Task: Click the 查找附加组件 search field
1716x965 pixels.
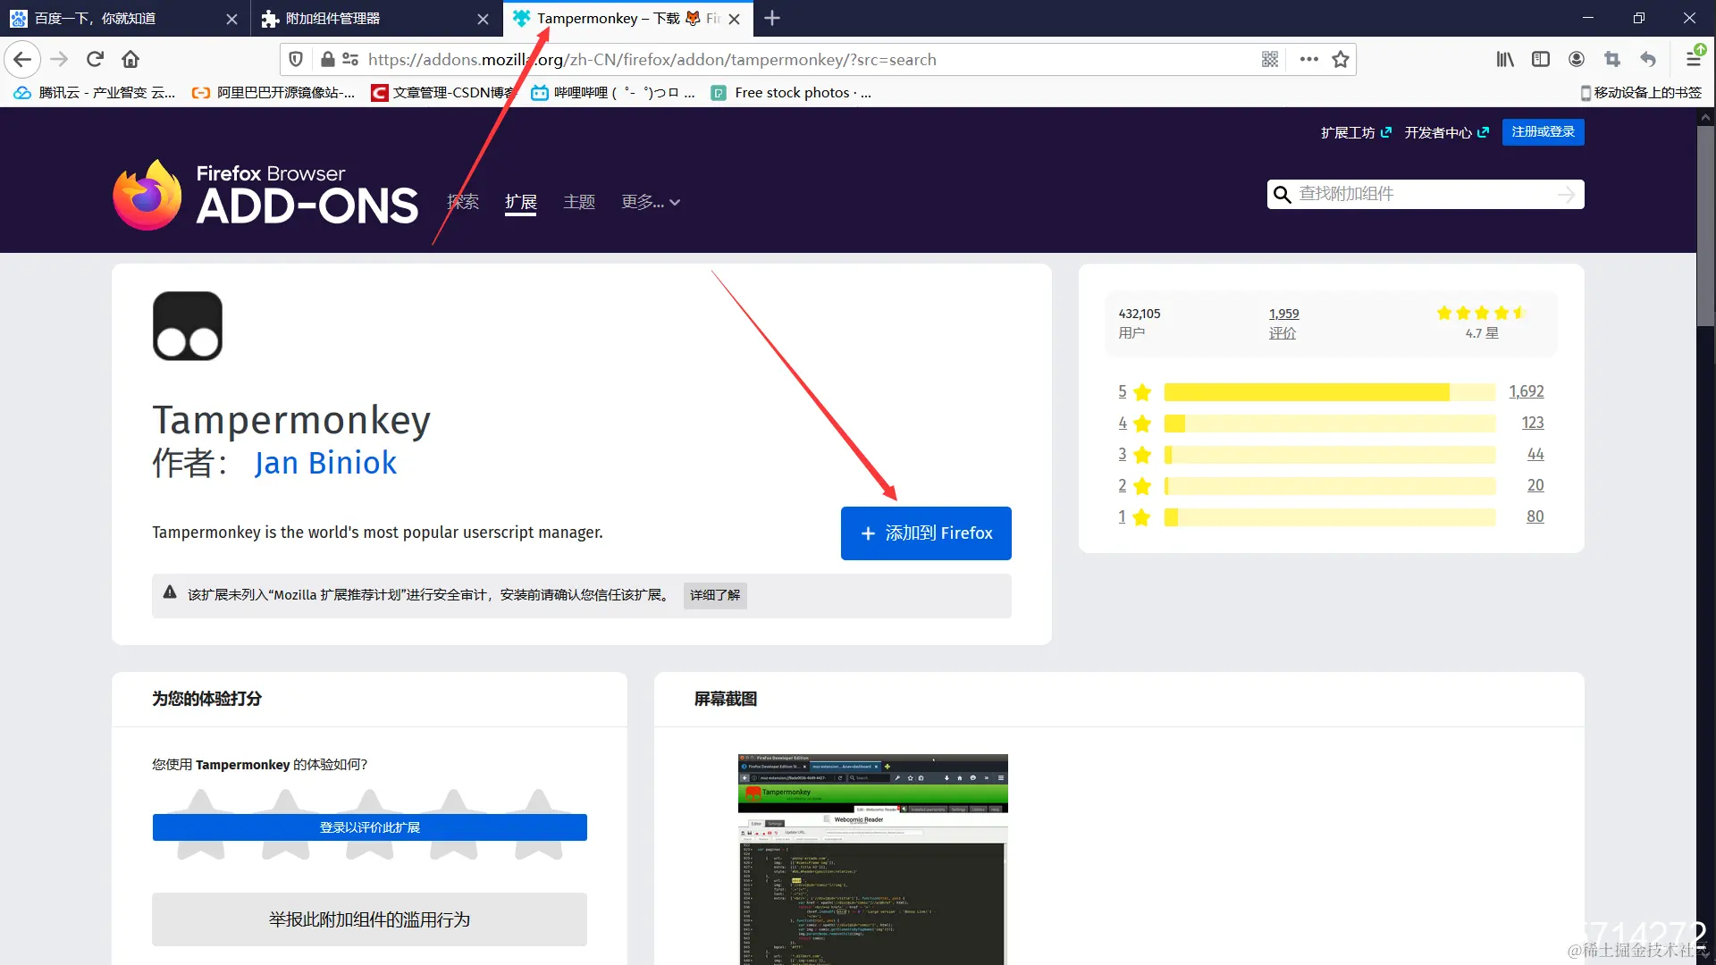Action: coord(1426,194)
